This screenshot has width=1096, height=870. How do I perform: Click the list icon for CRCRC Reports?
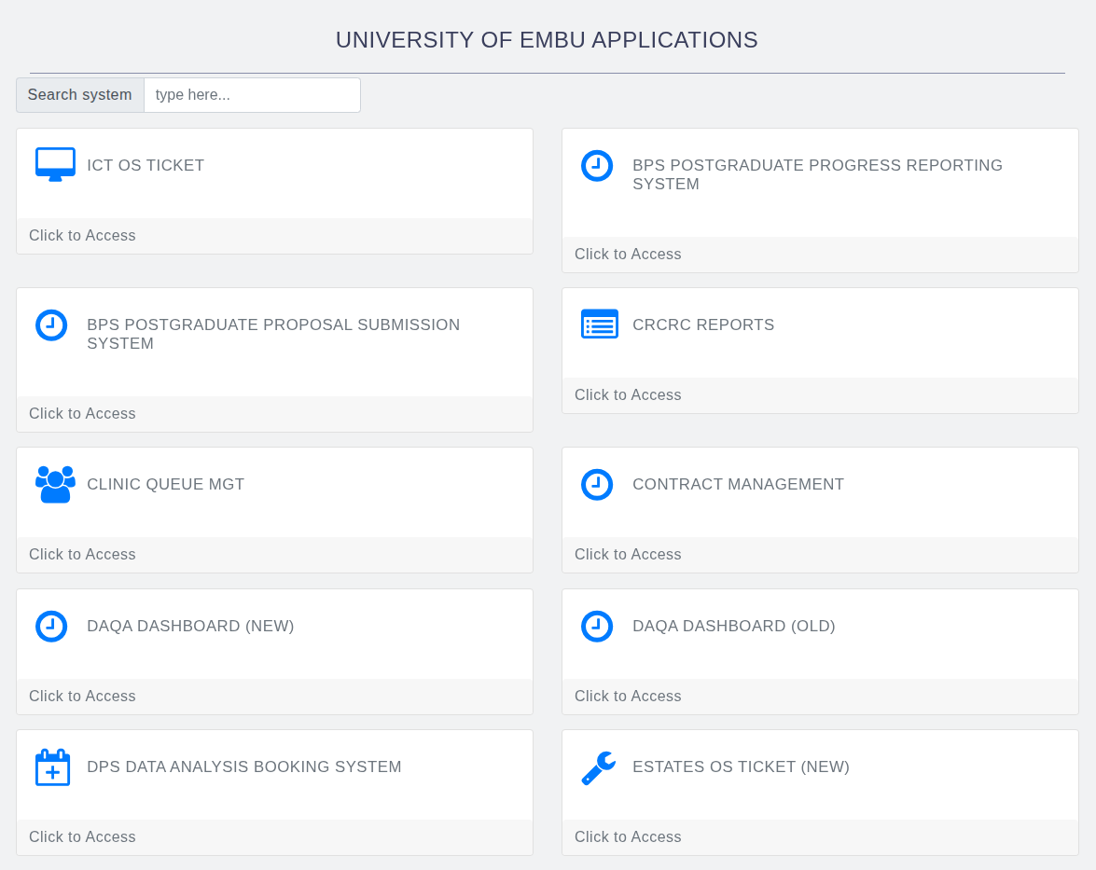600,325
